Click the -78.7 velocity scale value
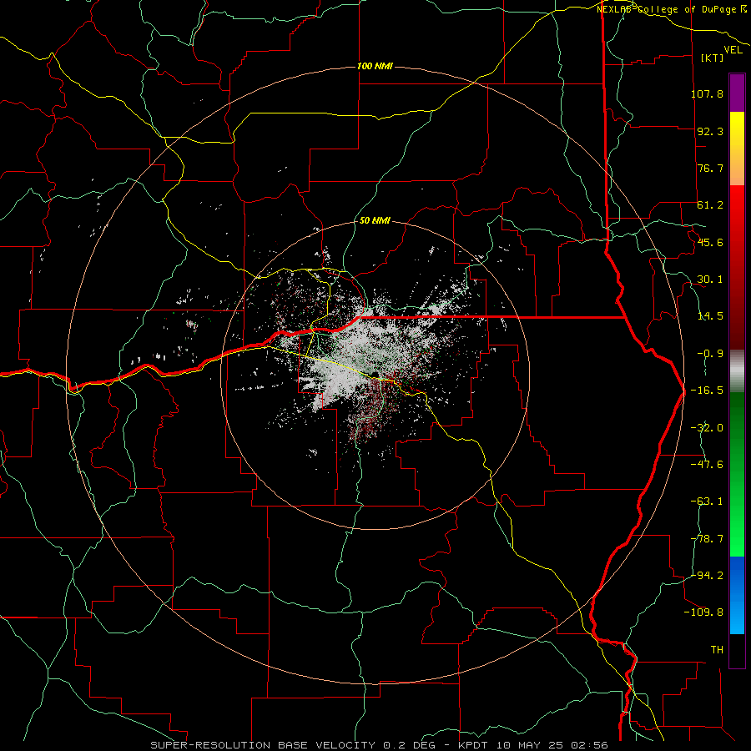The width and height of the screenshot is (751, 751). tap(707, 539)
